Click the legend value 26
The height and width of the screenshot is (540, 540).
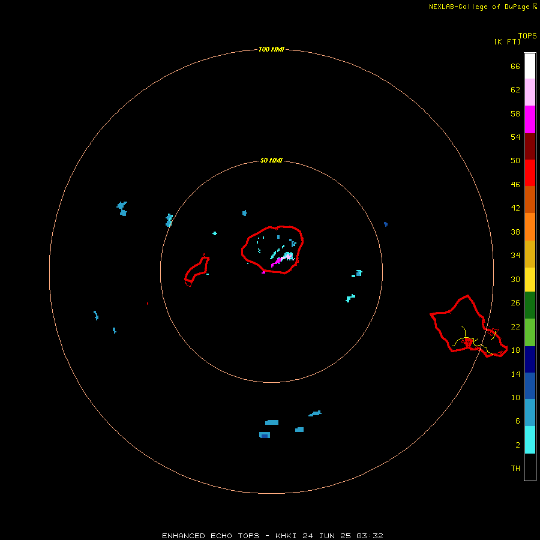515,303
